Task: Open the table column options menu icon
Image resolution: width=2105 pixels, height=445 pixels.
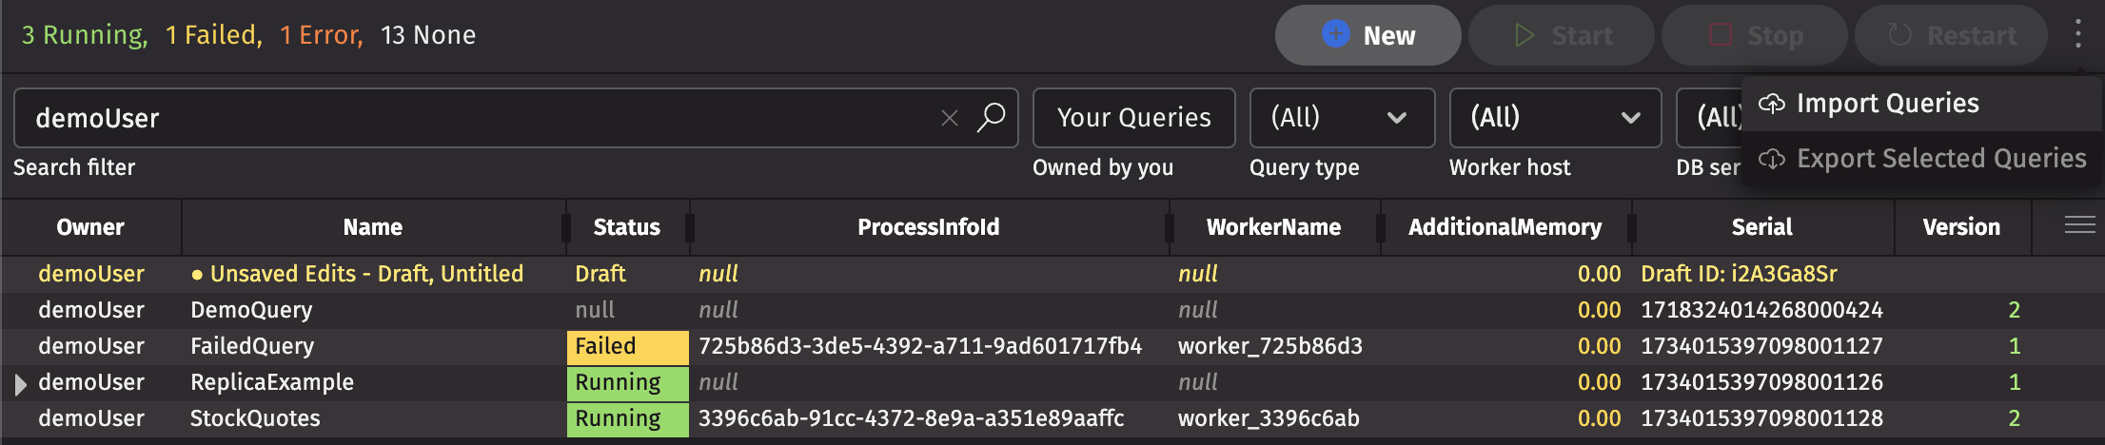Action: pyautogui.click(x=2079, y=225)
